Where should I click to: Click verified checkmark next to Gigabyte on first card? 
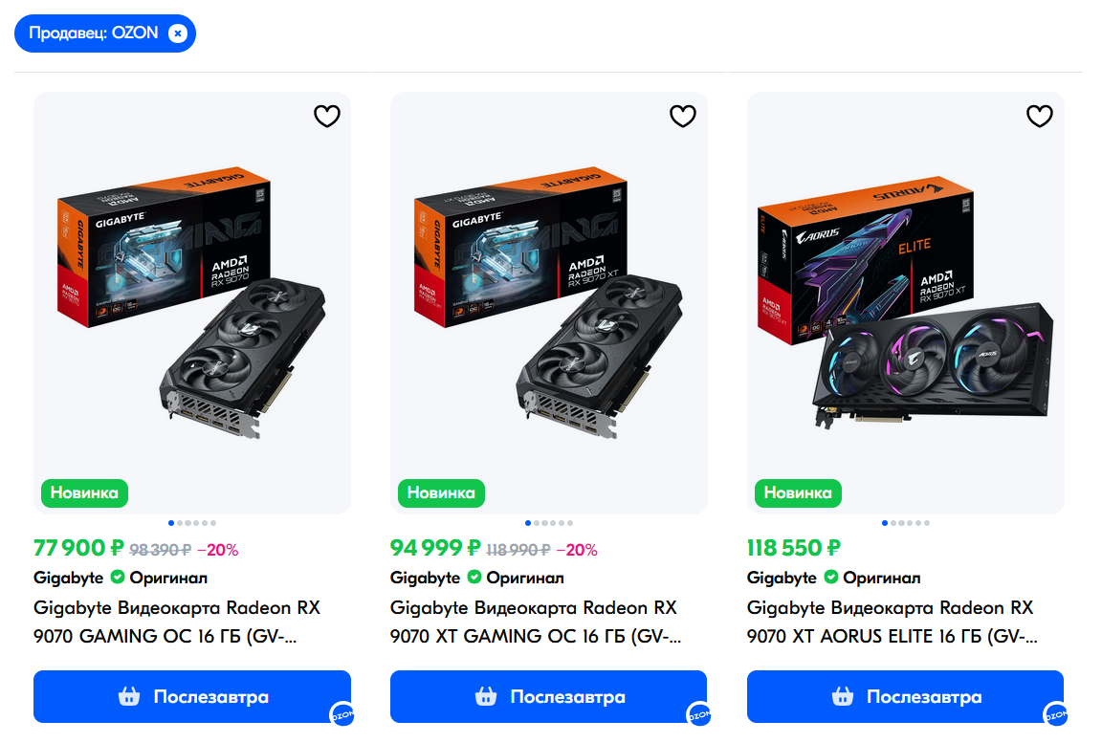118,578
